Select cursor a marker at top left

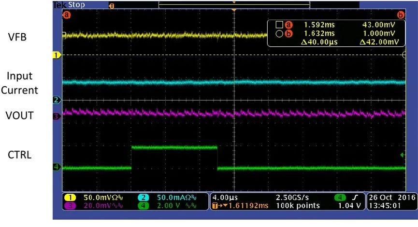[x=66, y=15]
